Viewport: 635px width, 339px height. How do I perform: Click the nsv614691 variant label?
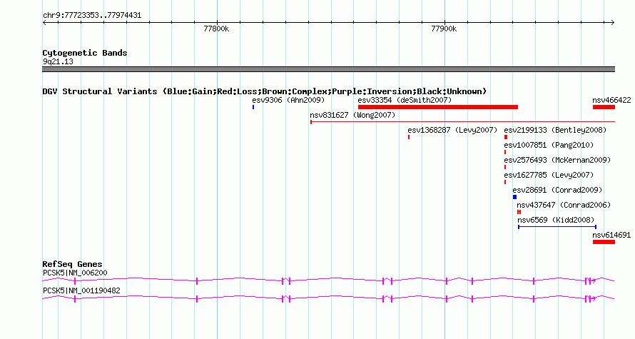pos(611,235)
